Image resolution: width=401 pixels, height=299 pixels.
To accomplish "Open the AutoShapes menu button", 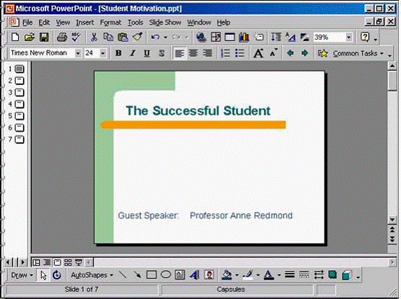I will coord(92,275).
